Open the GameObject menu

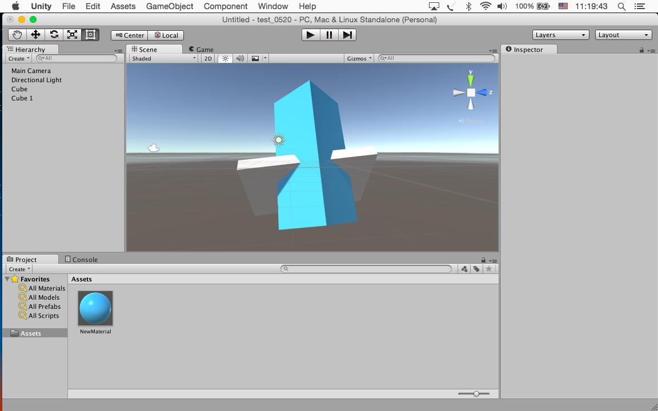[x=170, y=6]
